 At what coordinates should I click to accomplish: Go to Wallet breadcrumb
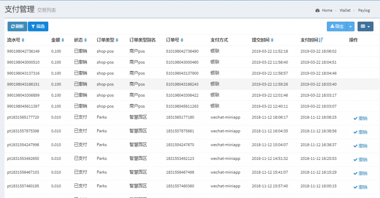coord(345,10)
